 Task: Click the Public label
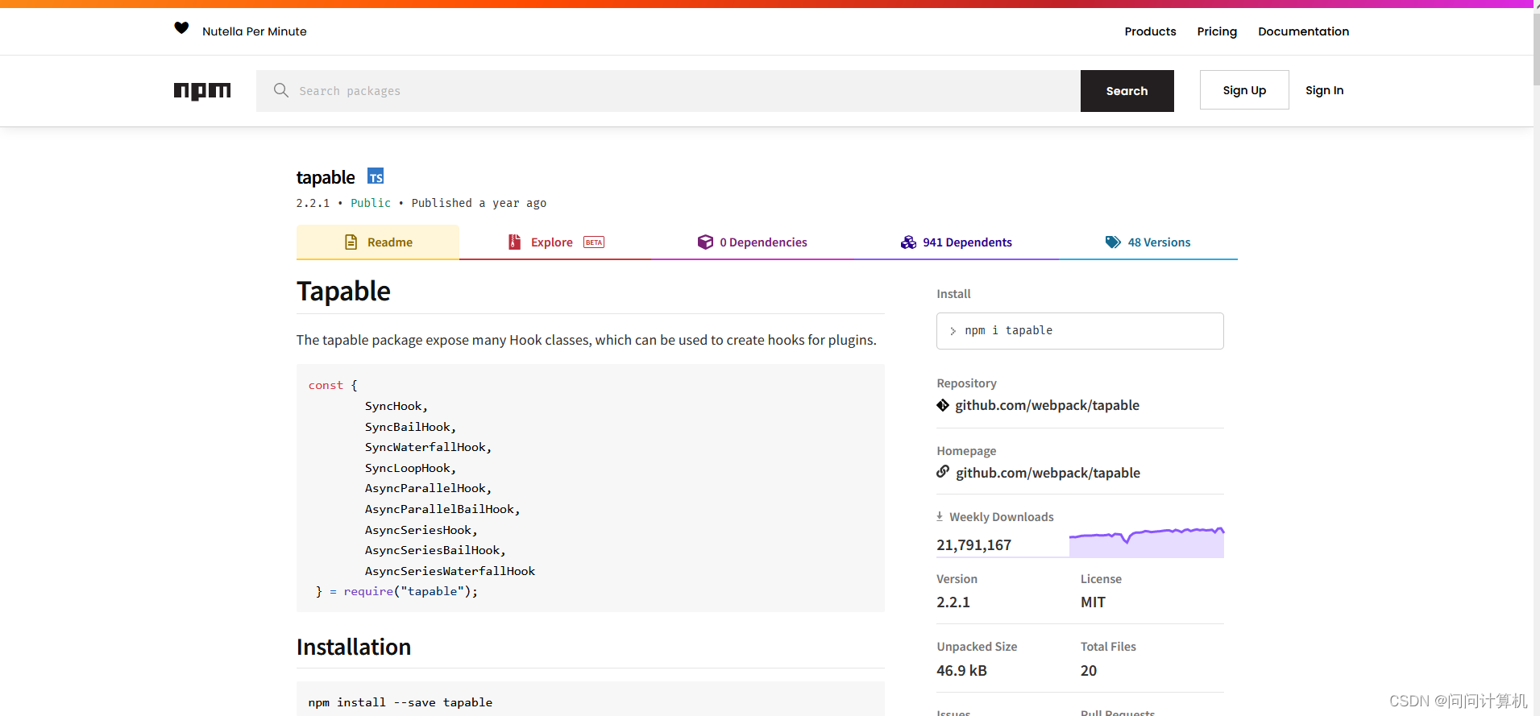[x=371, y=203]
